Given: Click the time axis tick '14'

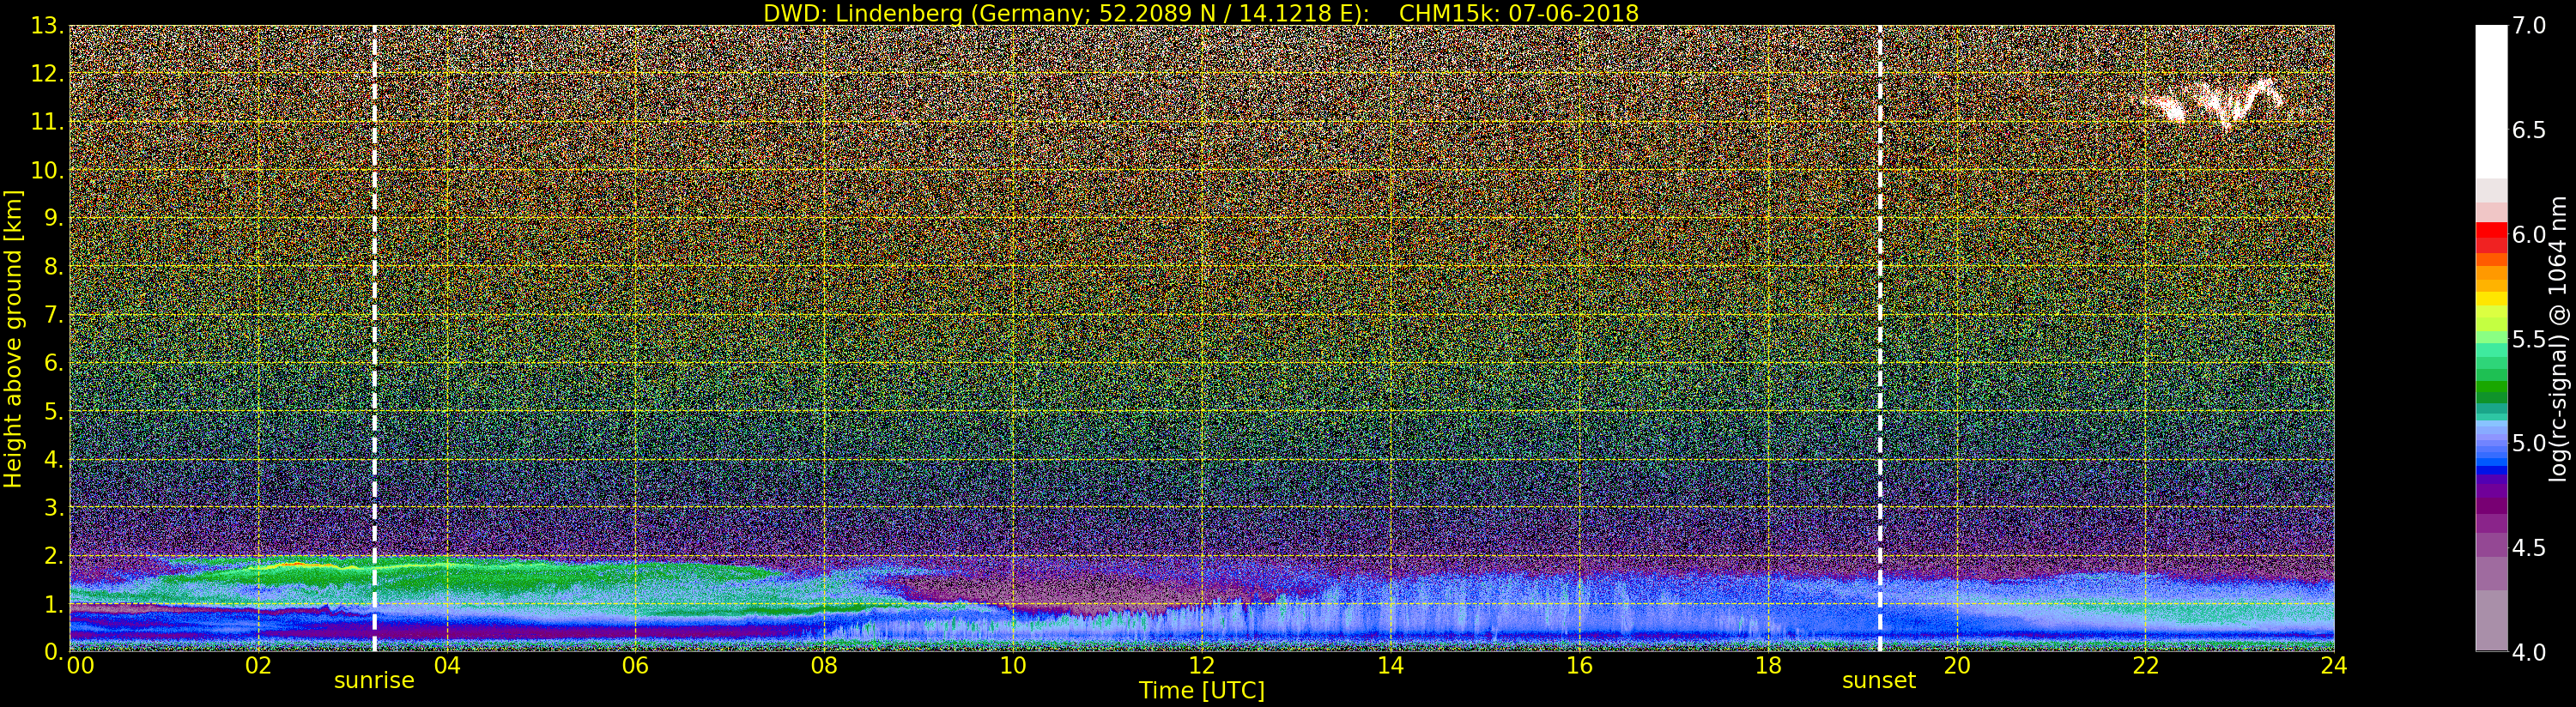Looking at the screenshot, I should coord(1391,666).
